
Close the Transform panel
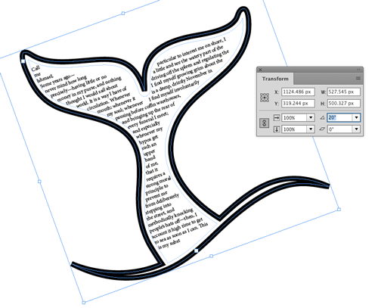click(x=261, y=70)
